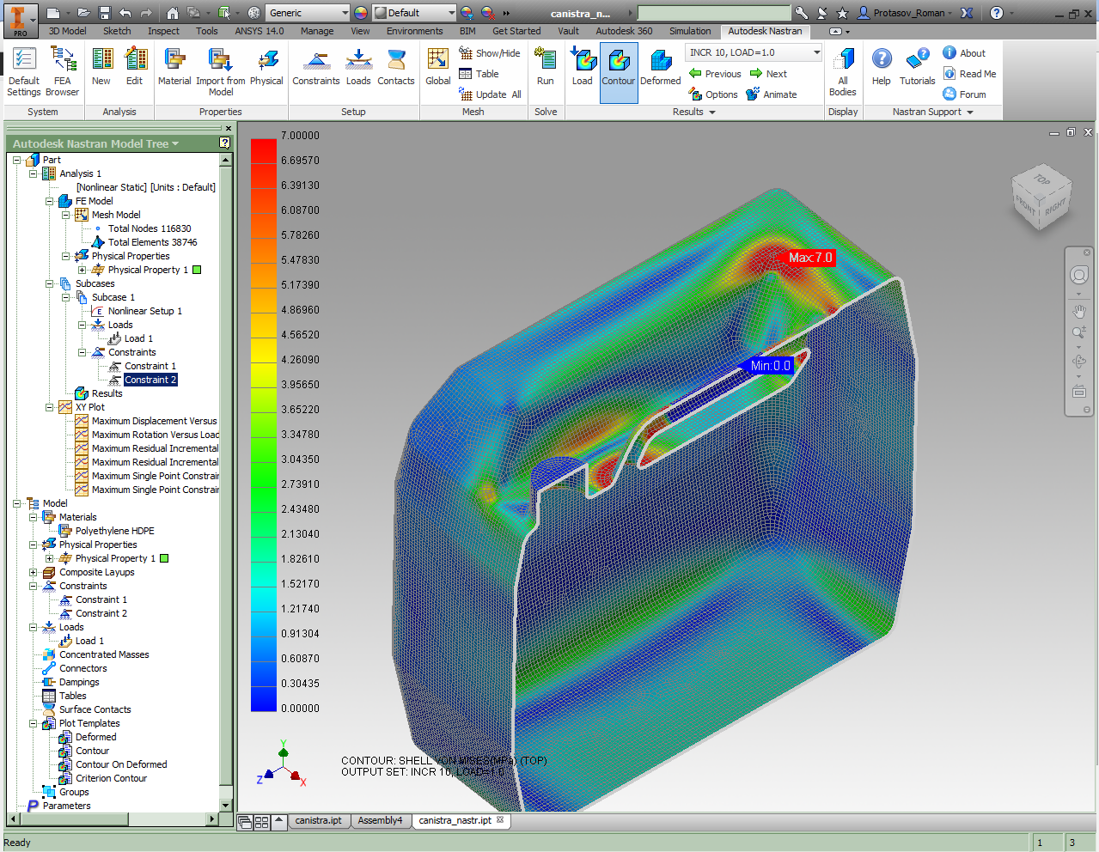Toggle mesh Show/Hide
This screenshot has height=852, width=1099.
coord(489,53)
